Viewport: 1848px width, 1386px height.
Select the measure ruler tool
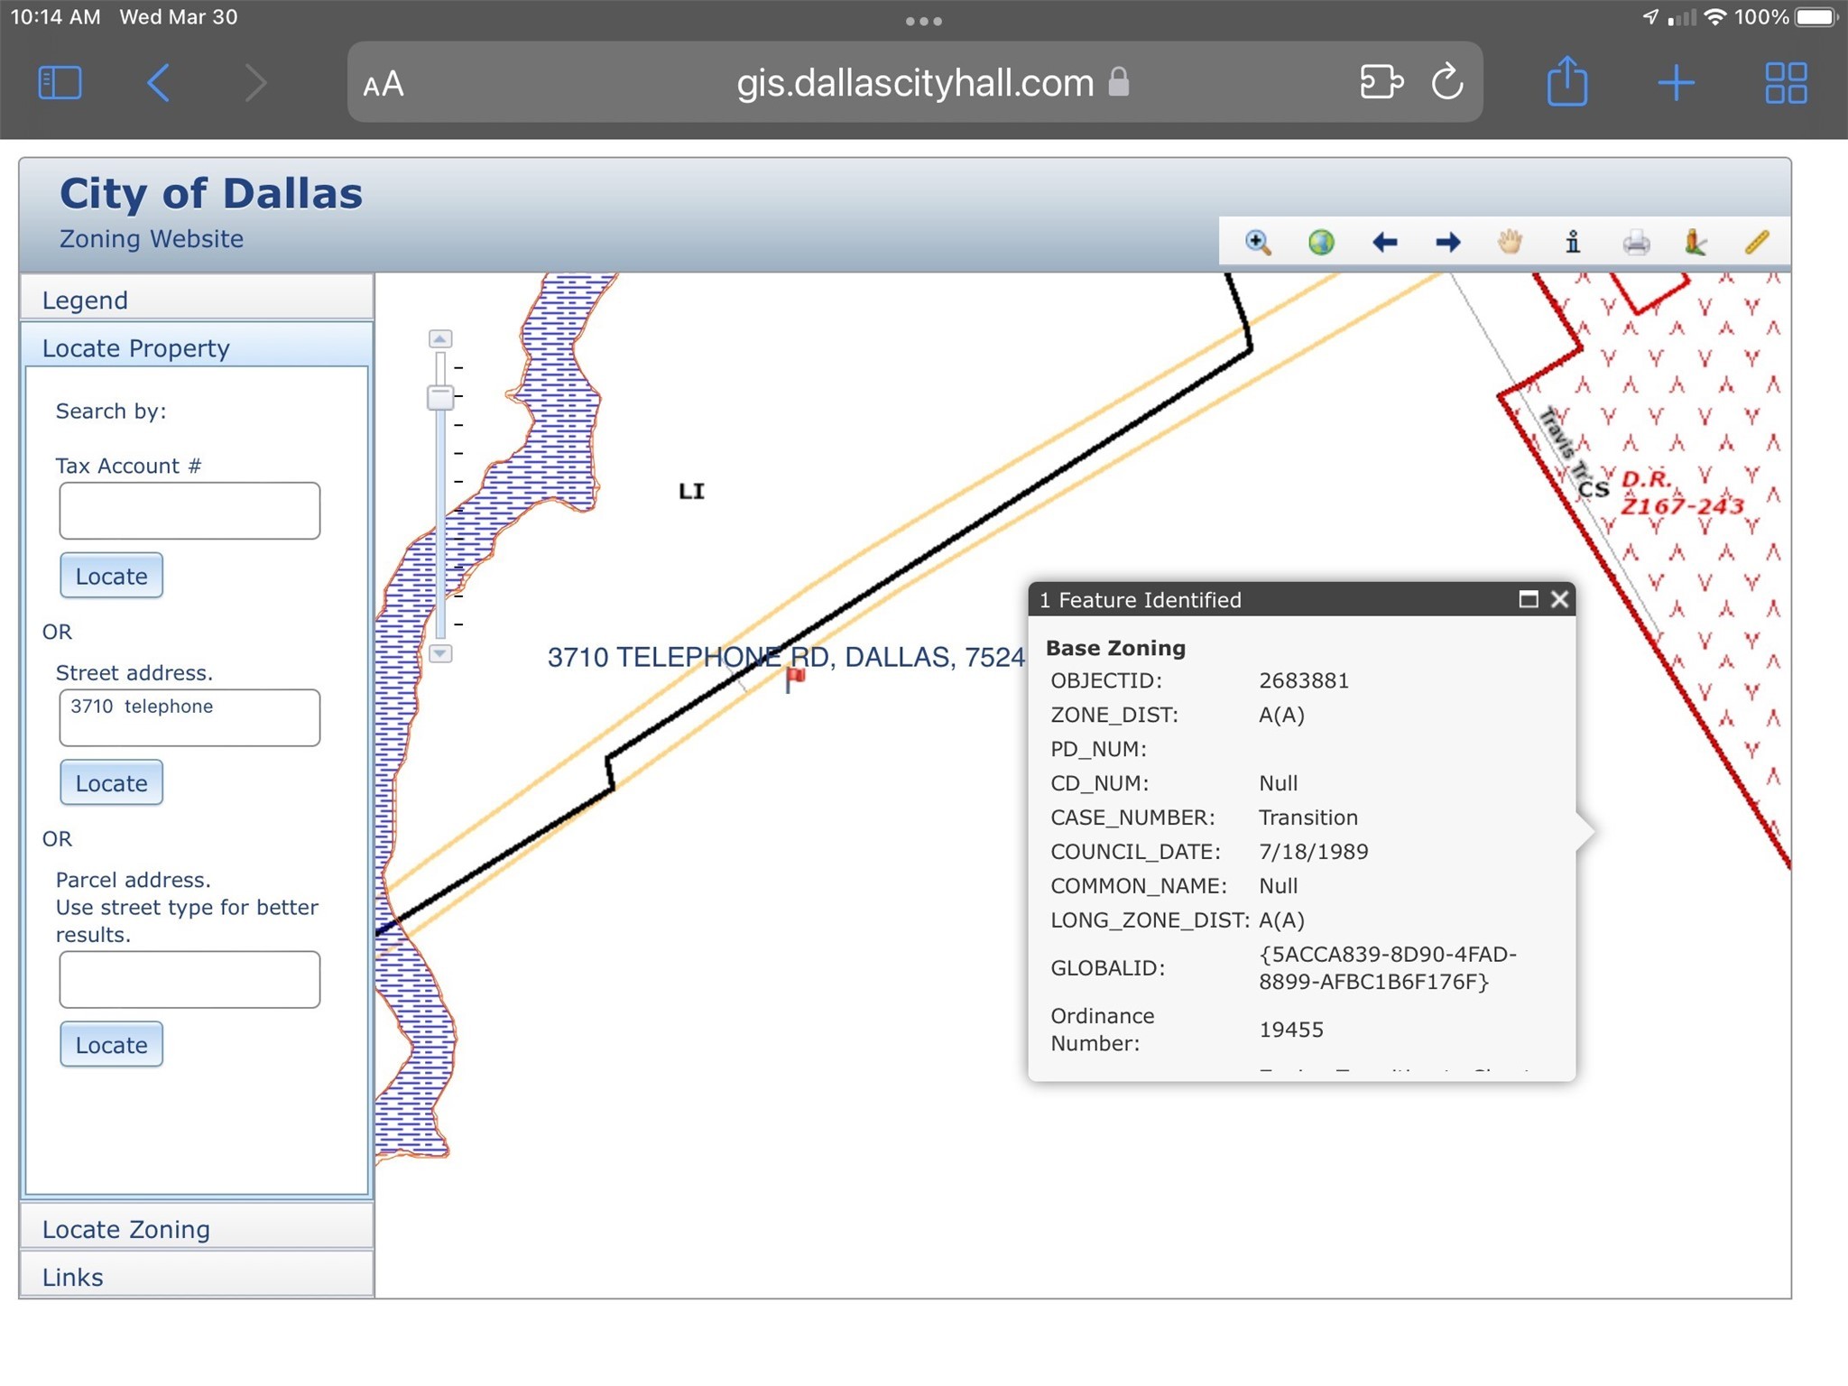coord(1757,242)
